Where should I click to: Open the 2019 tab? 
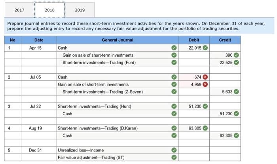pyautogui.click(x=80, y=10)
